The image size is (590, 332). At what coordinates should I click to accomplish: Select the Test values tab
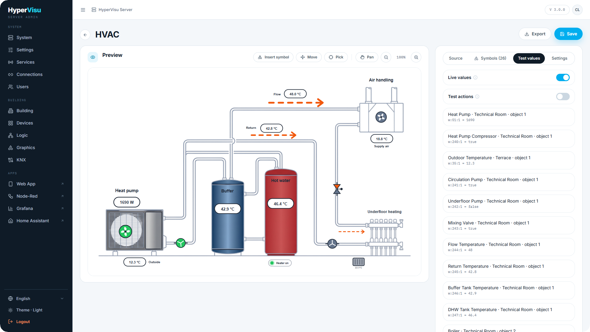(x=529, y=58)
